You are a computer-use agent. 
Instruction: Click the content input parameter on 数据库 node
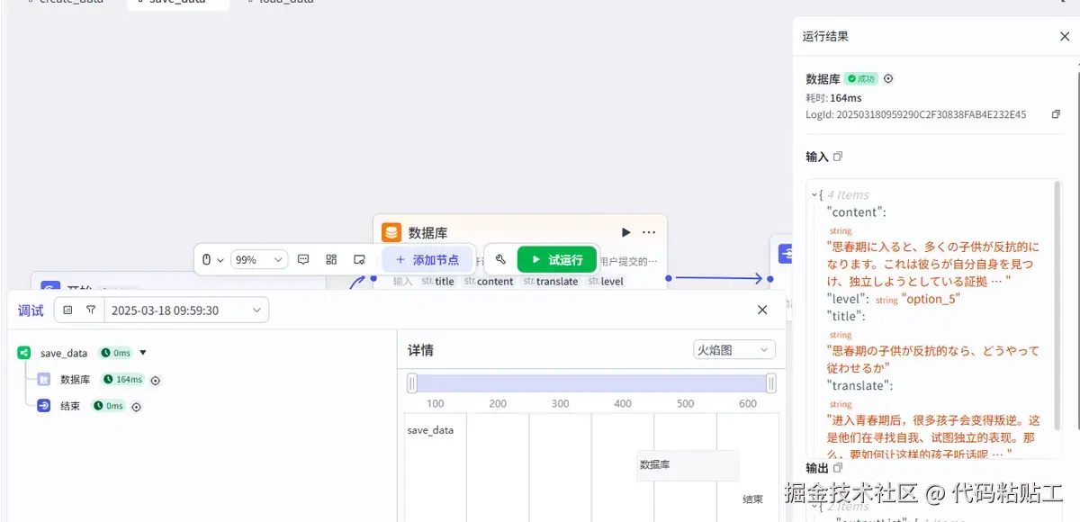point(489,282)
